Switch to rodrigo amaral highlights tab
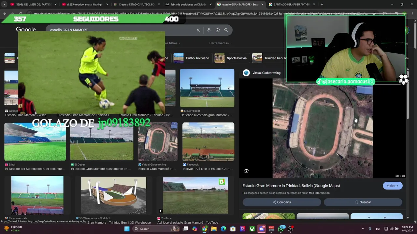This screenshot has height=234, width=417. 85,5
